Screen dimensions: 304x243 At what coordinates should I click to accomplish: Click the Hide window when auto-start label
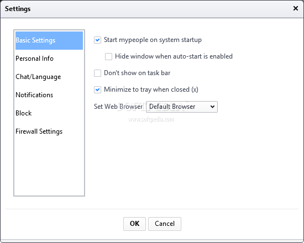pyautogui.click(x=174, y=56)
